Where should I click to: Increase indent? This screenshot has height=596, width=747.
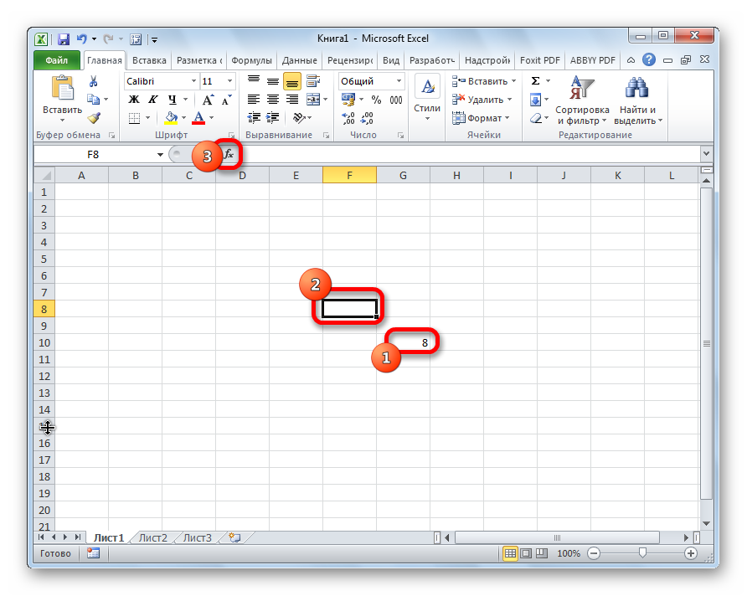[272, 117]
